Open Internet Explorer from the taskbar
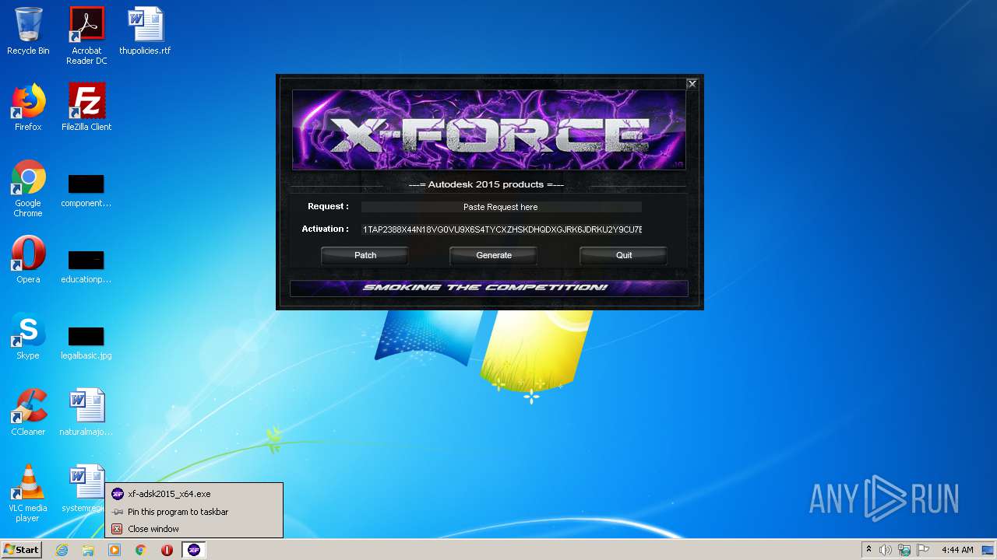Screen dimensions: 997x560 coord(62,550)
